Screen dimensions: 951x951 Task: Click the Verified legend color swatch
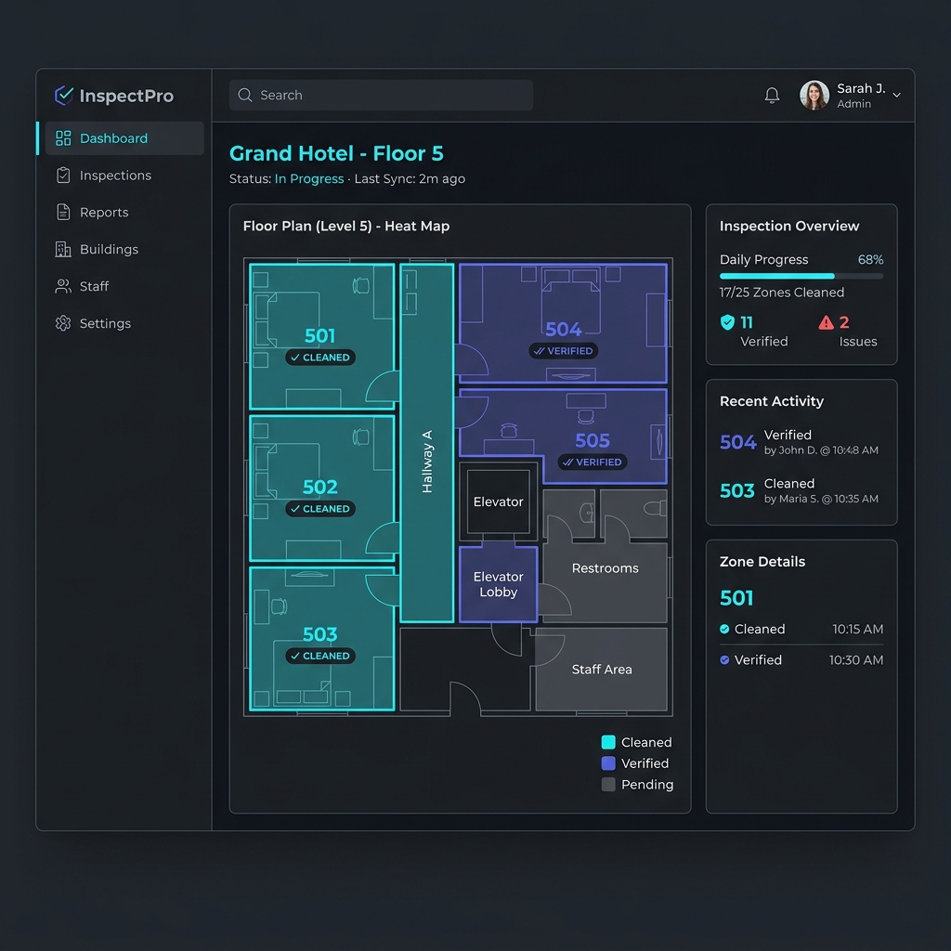click(608, 763)
